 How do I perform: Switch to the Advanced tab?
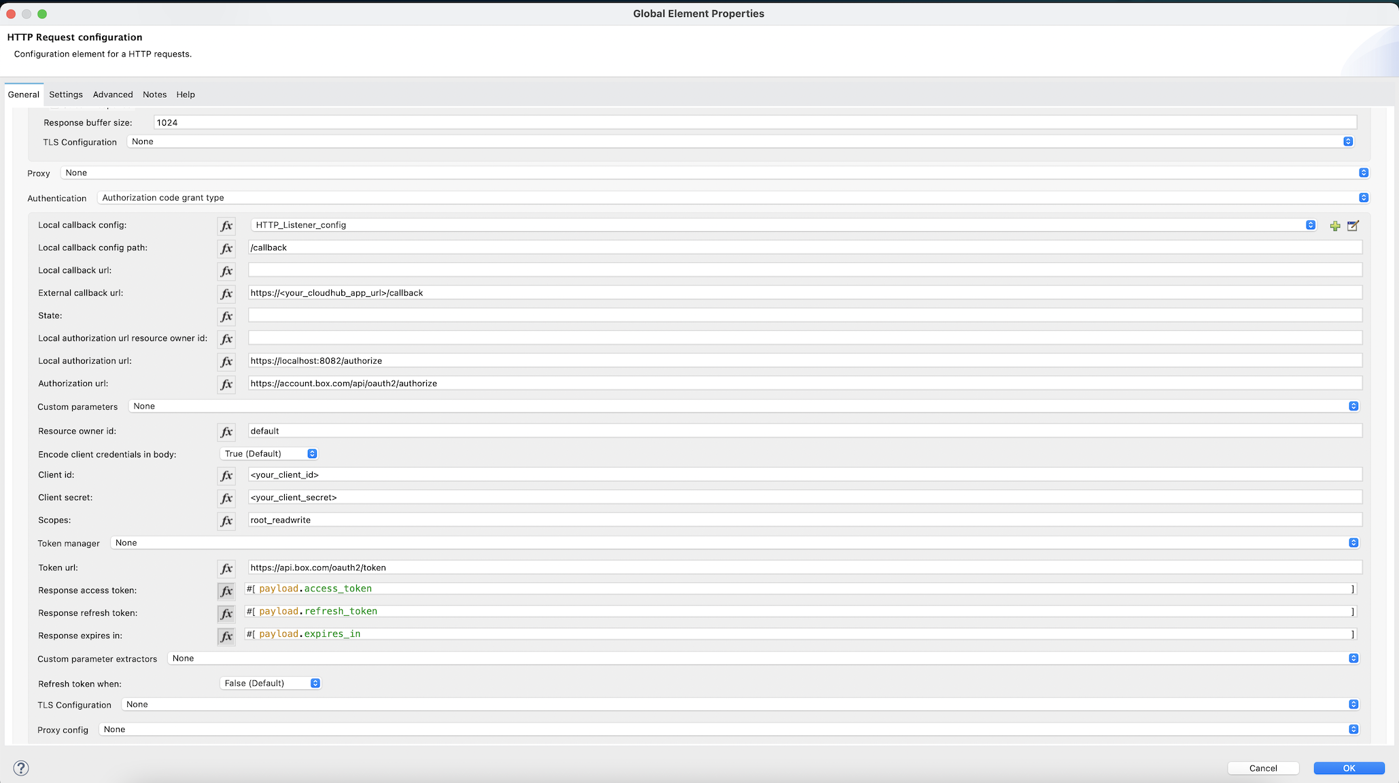click(113, 94)
